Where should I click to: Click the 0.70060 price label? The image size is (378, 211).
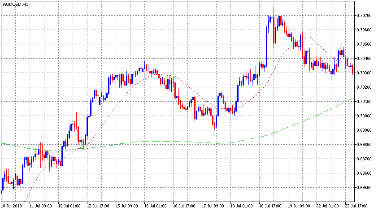[x=364, y=116]
